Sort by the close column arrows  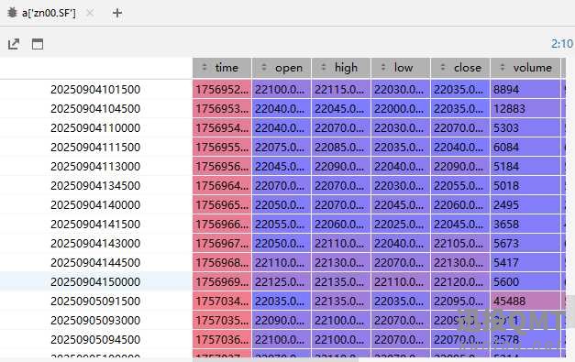point(443,68)
